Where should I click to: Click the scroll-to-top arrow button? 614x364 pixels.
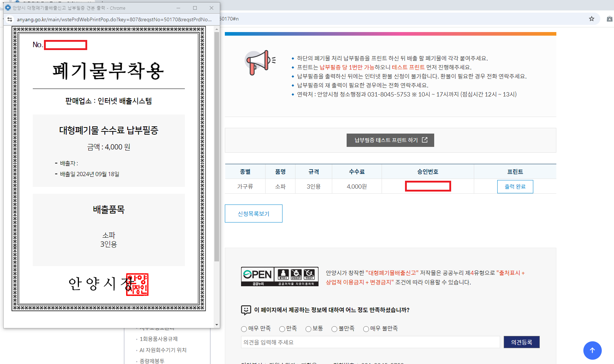(592, 350)
